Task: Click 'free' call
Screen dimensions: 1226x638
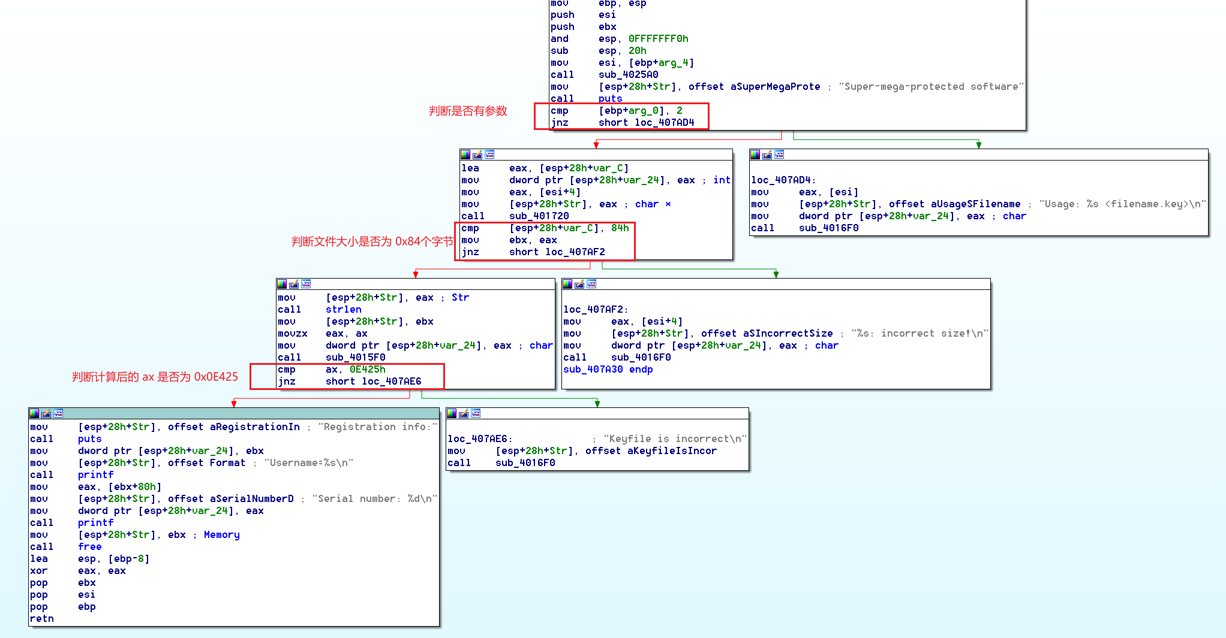Action: 90,547
